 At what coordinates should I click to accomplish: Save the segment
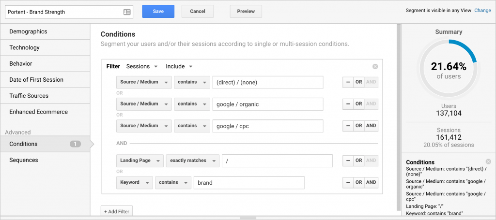click(158, 12)
